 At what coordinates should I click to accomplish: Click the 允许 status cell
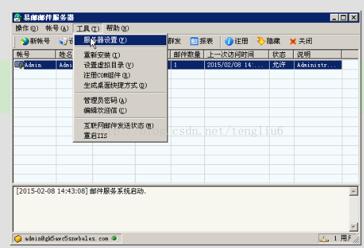click(x=282, y=65)
